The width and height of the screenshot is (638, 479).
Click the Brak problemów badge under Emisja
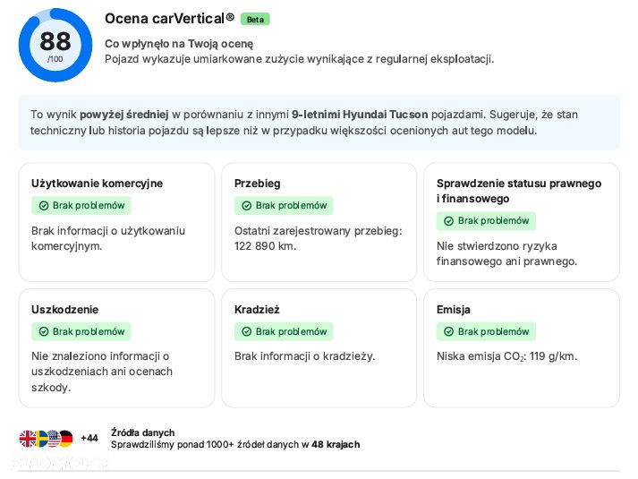[486, 331]
